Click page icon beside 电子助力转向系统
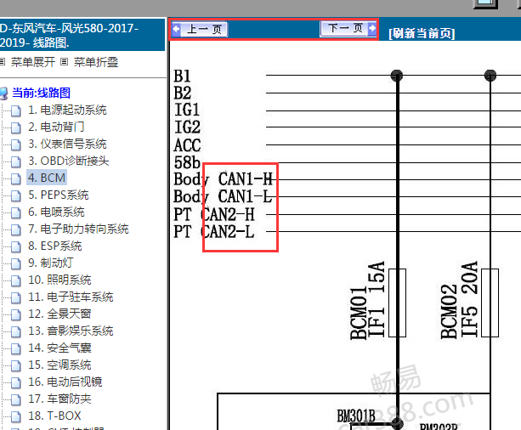521x430 pixels. tap(15, 229)
